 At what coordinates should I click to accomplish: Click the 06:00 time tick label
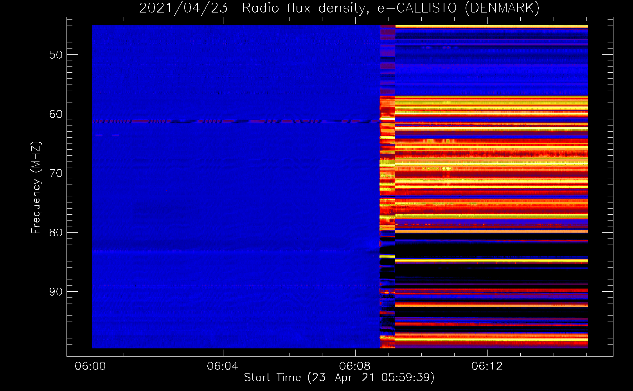tap(90, 366)
